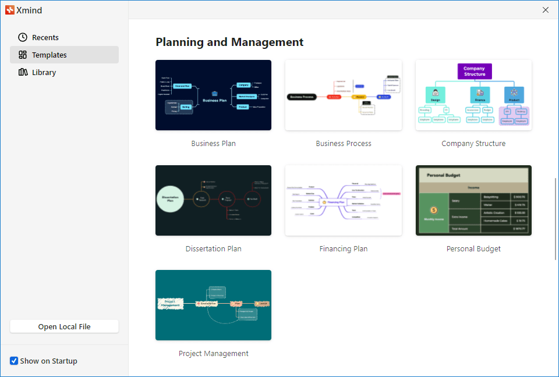
Task: Click the Open Local File button
Action: pyautogui.click(x=64, y=326)
